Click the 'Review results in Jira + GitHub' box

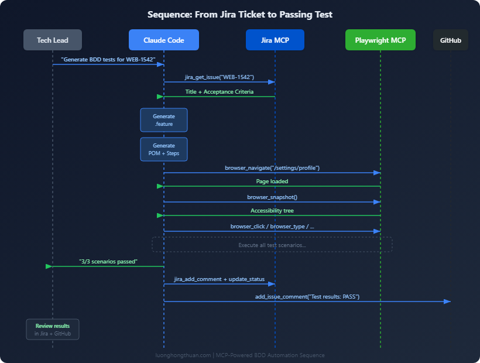coord(53,329)
